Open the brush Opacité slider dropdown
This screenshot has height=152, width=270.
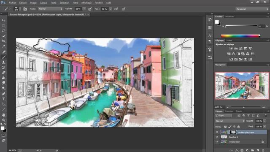click(84, 9)
